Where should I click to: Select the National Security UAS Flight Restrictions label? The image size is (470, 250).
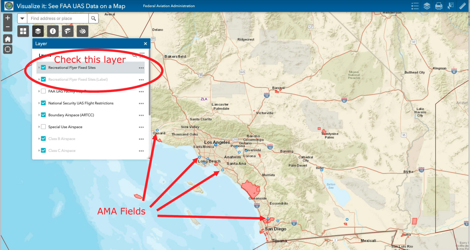(81, 103)
